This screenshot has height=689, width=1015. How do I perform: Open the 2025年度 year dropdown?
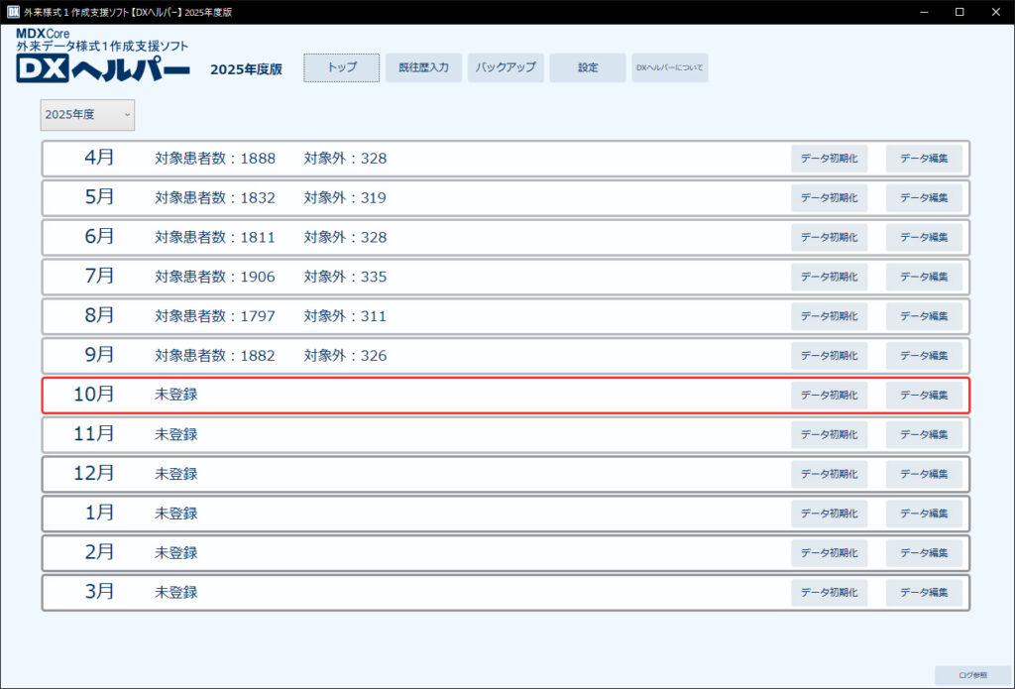tap(87, 115)
